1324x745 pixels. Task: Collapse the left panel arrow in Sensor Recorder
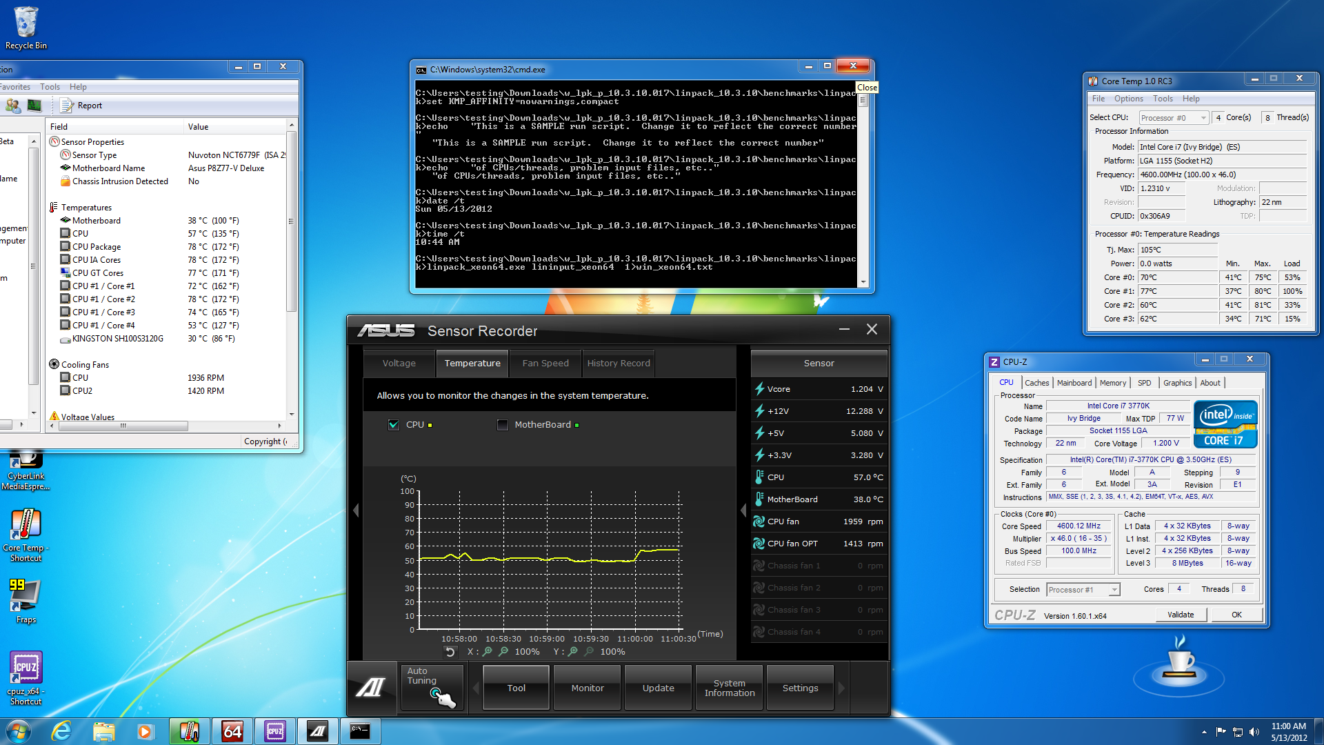pos(356,510)
